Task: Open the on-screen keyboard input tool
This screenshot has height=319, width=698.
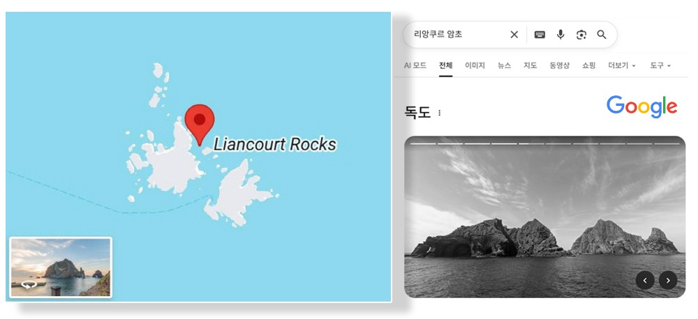Action: [x=540, y=35]
